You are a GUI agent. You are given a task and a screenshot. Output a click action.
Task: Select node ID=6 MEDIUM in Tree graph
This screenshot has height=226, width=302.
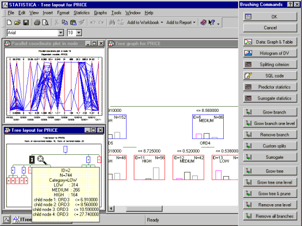208,127
